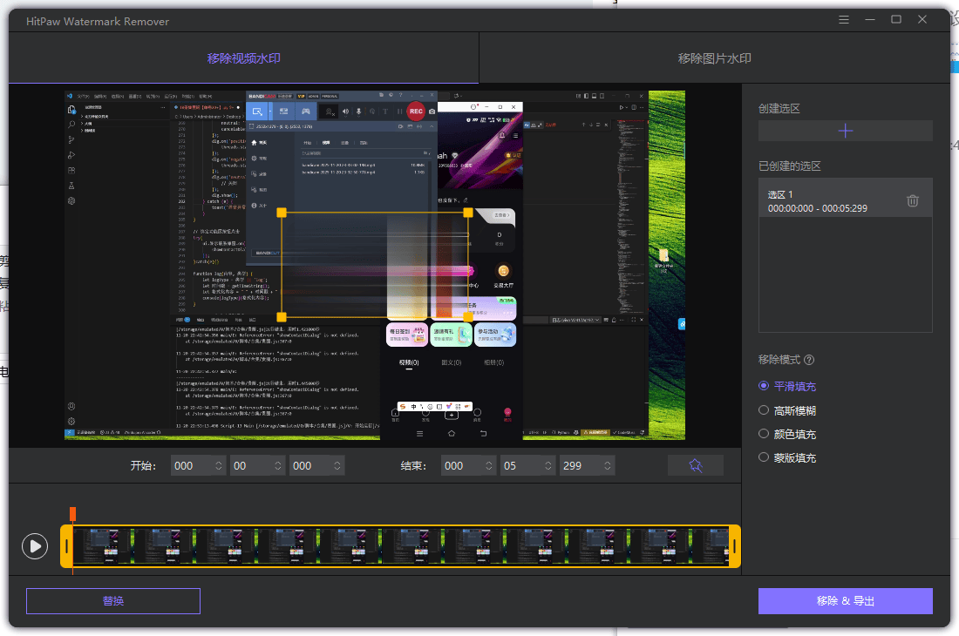
Task: Click the end time minutes spinner arrows
Action: click(488, 466)
